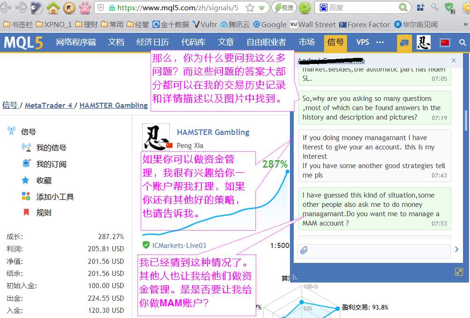Toggle the chat messages icon
The width and height of the screenshot is (470, 318).
(404, 43)
